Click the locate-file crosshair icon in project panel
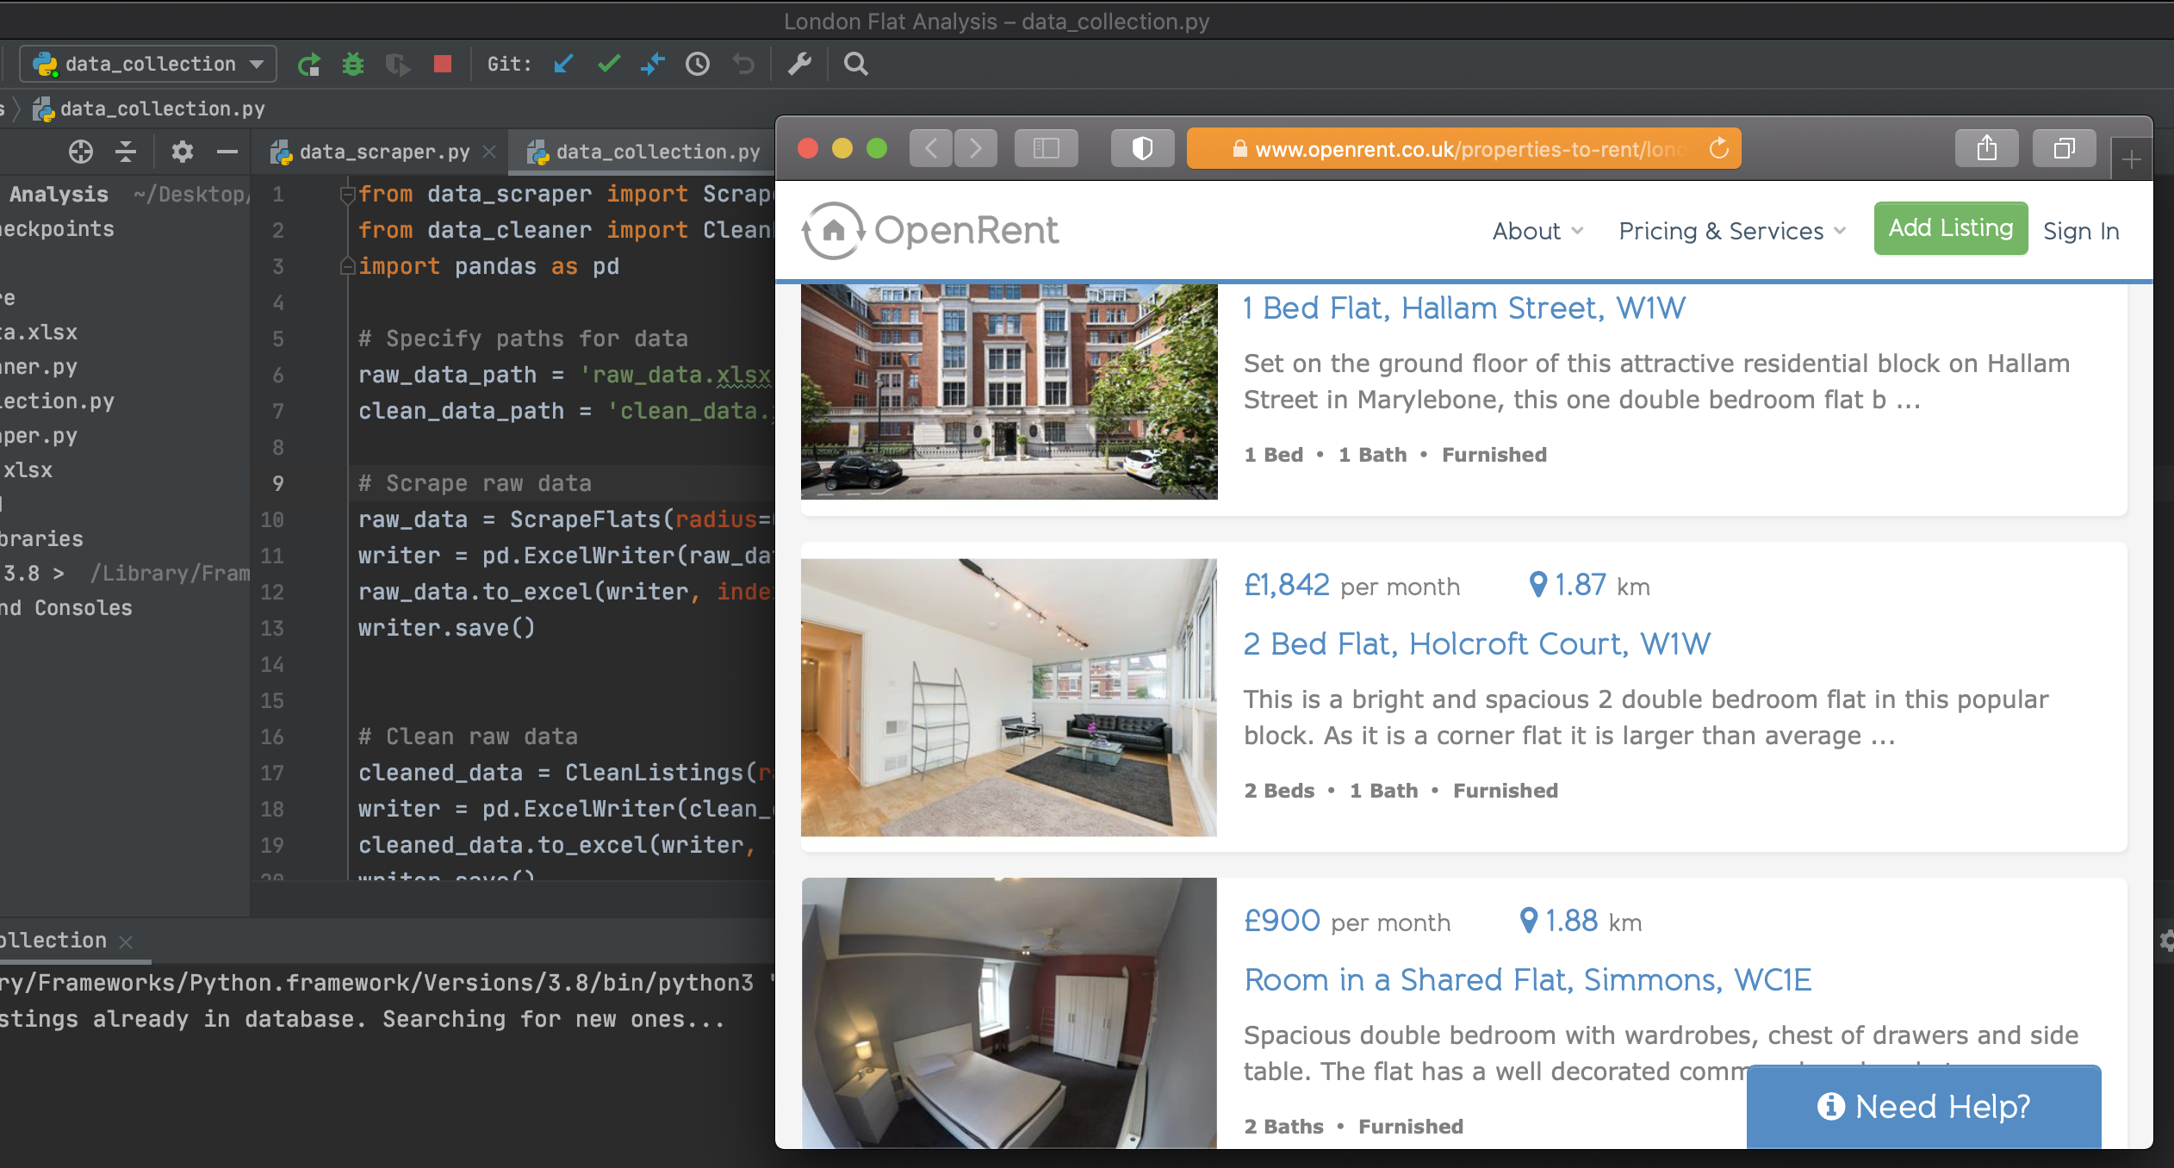The width and height of the screenshot is (2174, 1168). point(81,152)
